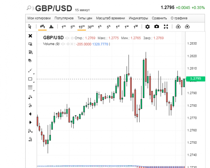Click the GBP/USD symbol search magnifier

pyautogui.click(x=29, y=8)
